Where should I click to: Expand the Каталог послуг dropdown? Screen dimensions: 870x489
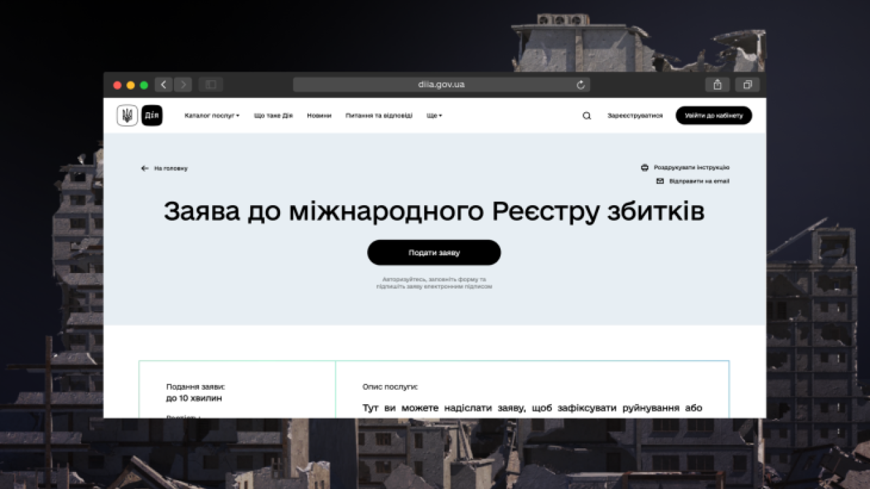pyautogui.click(x=212, y=115)
